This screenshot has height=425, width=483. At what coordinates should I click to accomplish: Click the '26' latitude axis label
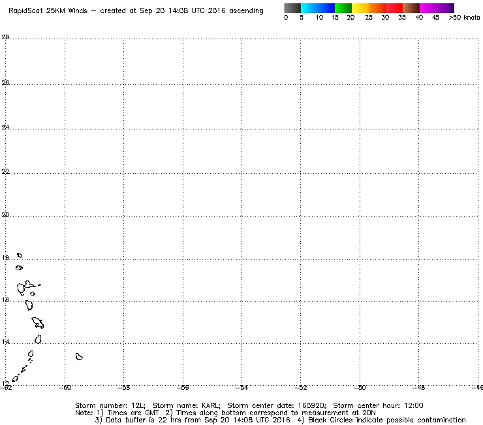tap(5, 83)
